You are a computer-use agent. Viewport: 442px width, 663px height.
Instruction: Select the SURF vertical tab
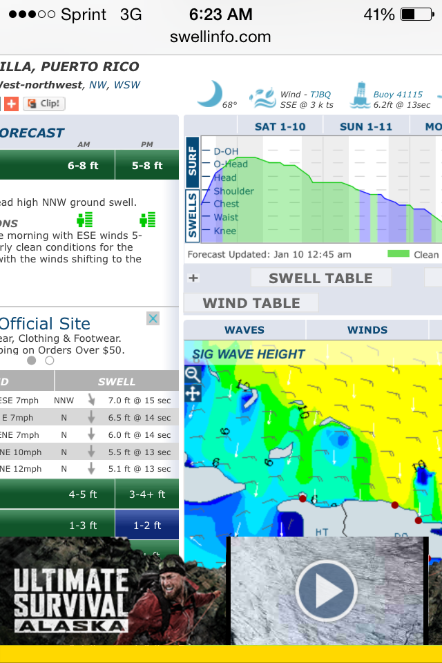[x=193, y=162]
